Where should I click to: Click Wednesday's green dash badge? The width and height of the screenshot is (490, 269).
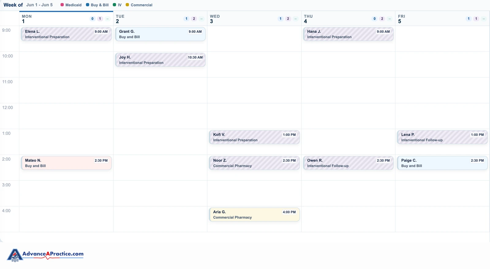point(296,19)
